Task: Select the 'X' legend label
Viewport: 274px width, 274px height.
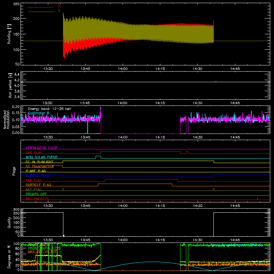Action: click(x=59, y=6)
